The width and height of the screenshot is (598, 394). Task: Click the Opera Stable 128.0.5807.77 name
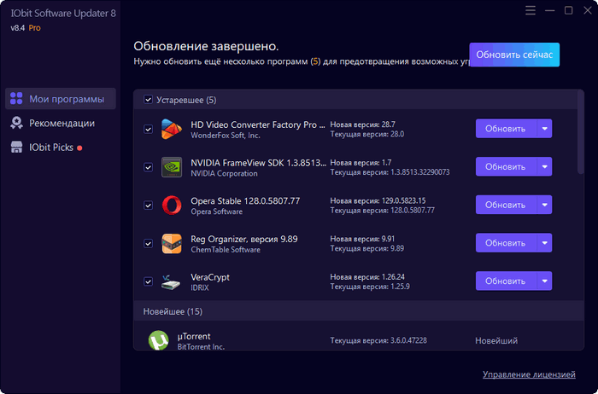(245, 201)
